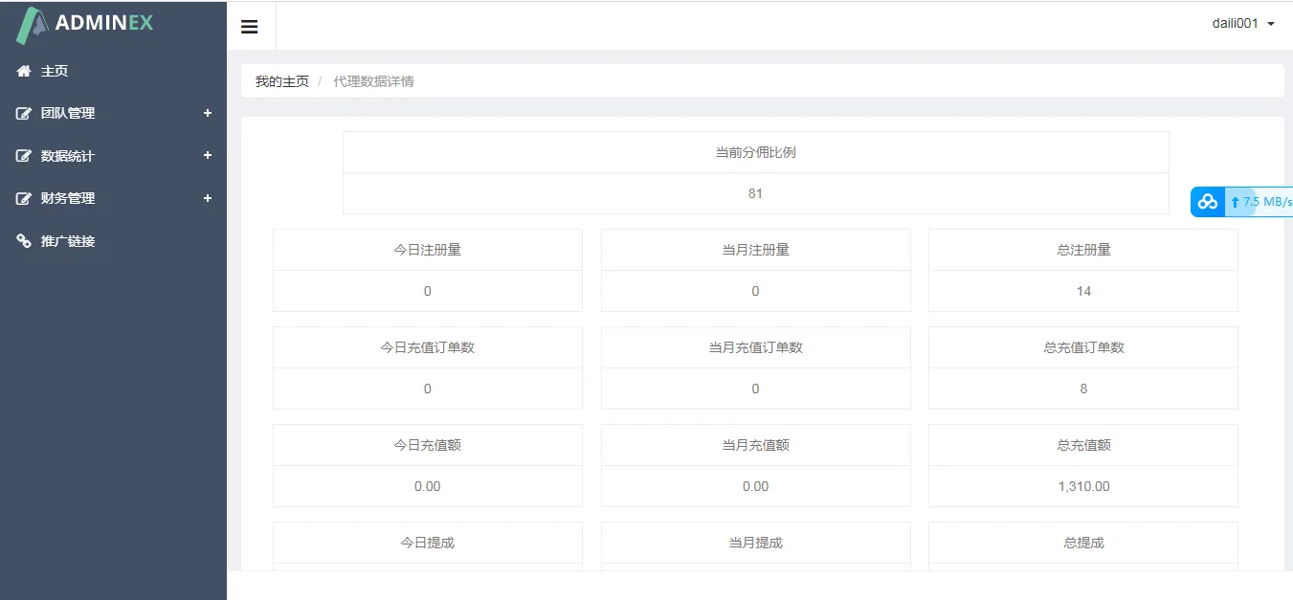This screenshot has height=600, width=1293.
Task: Click the 总充值订单数 header
Action: click(x=1083, y=347)
